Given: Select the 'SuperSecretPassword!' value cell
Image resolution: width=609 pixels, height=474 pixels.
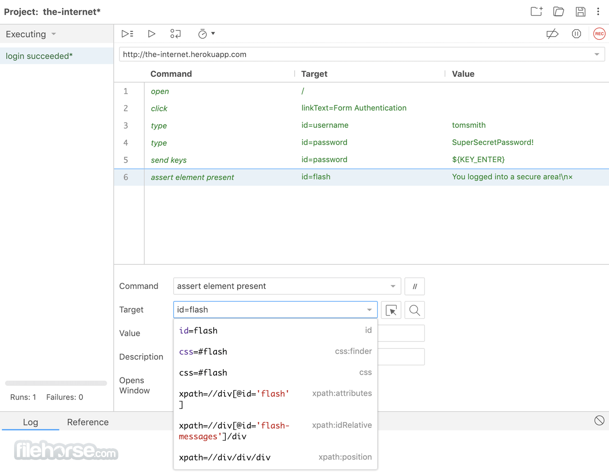Looking at the screenshot, I should tap(492, 142).
